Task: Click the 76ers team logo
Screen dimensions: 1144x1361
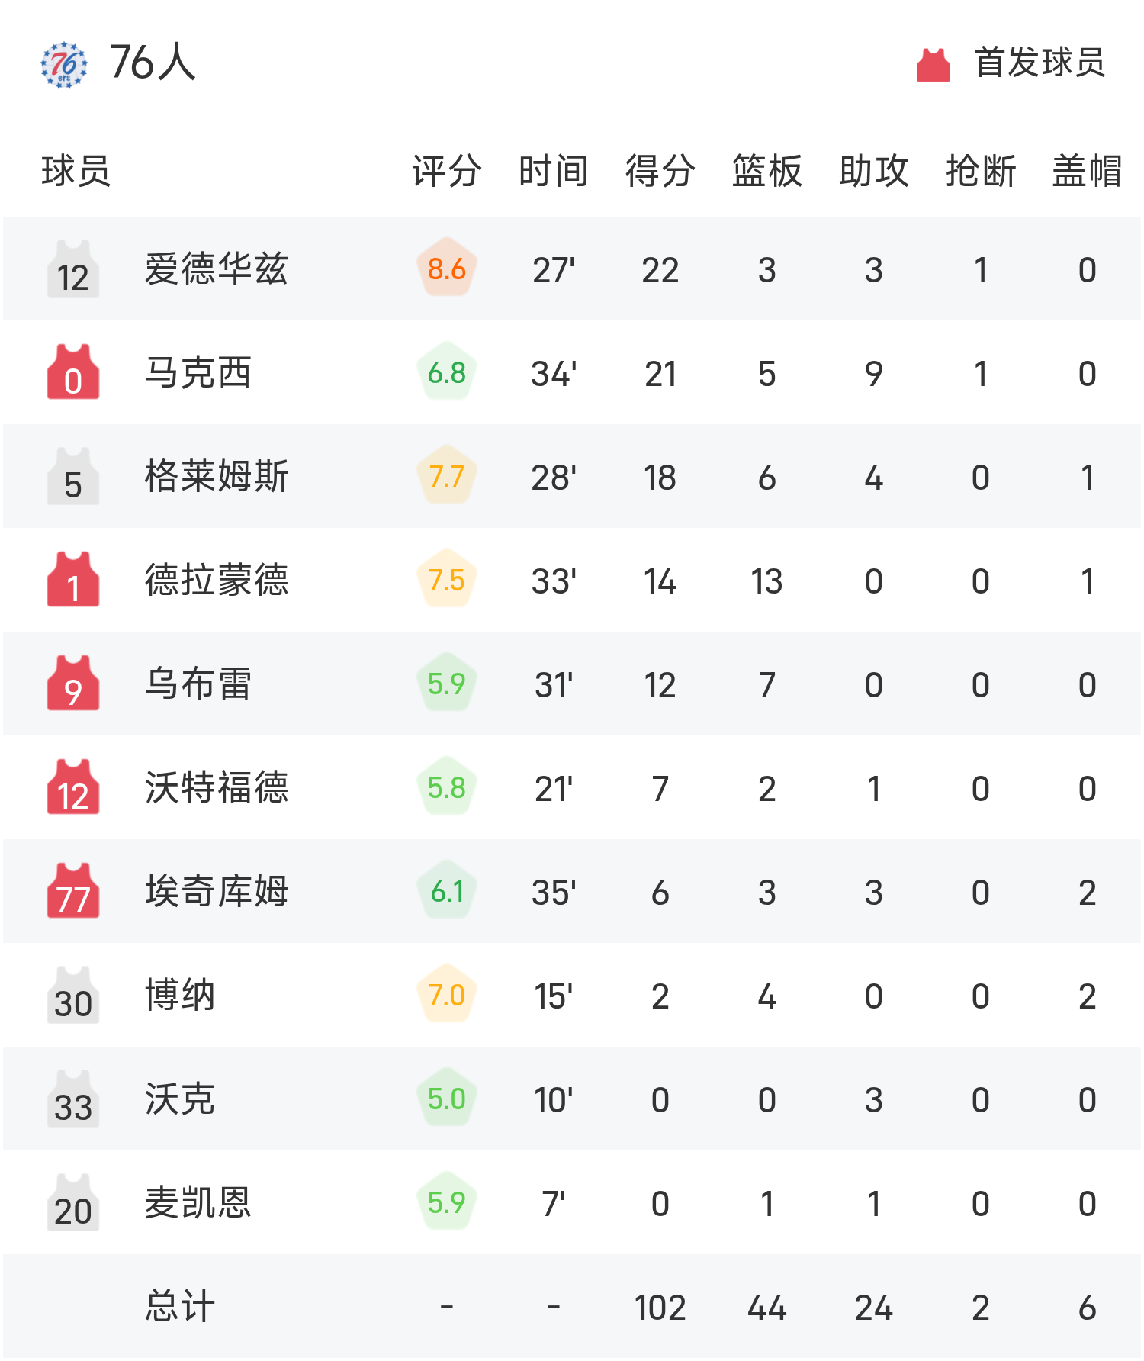Action: point(64,64)
